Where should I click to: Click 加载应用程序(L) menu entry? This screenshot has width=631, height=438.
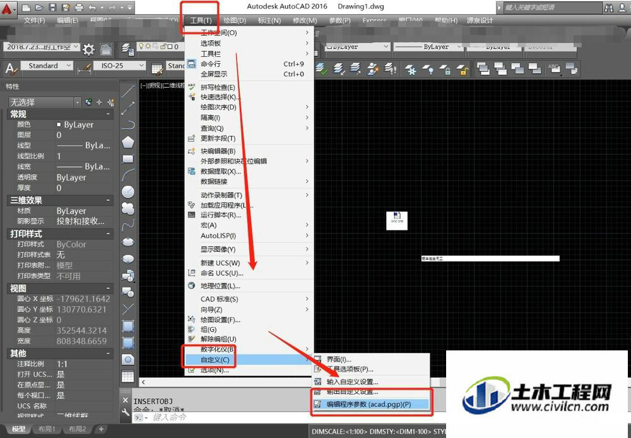pos(249,205)
